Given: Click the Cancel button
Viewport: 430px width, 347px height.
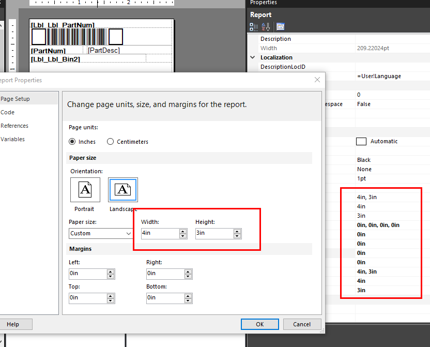Looking at the screenshot, I should [x=302, y=324].
